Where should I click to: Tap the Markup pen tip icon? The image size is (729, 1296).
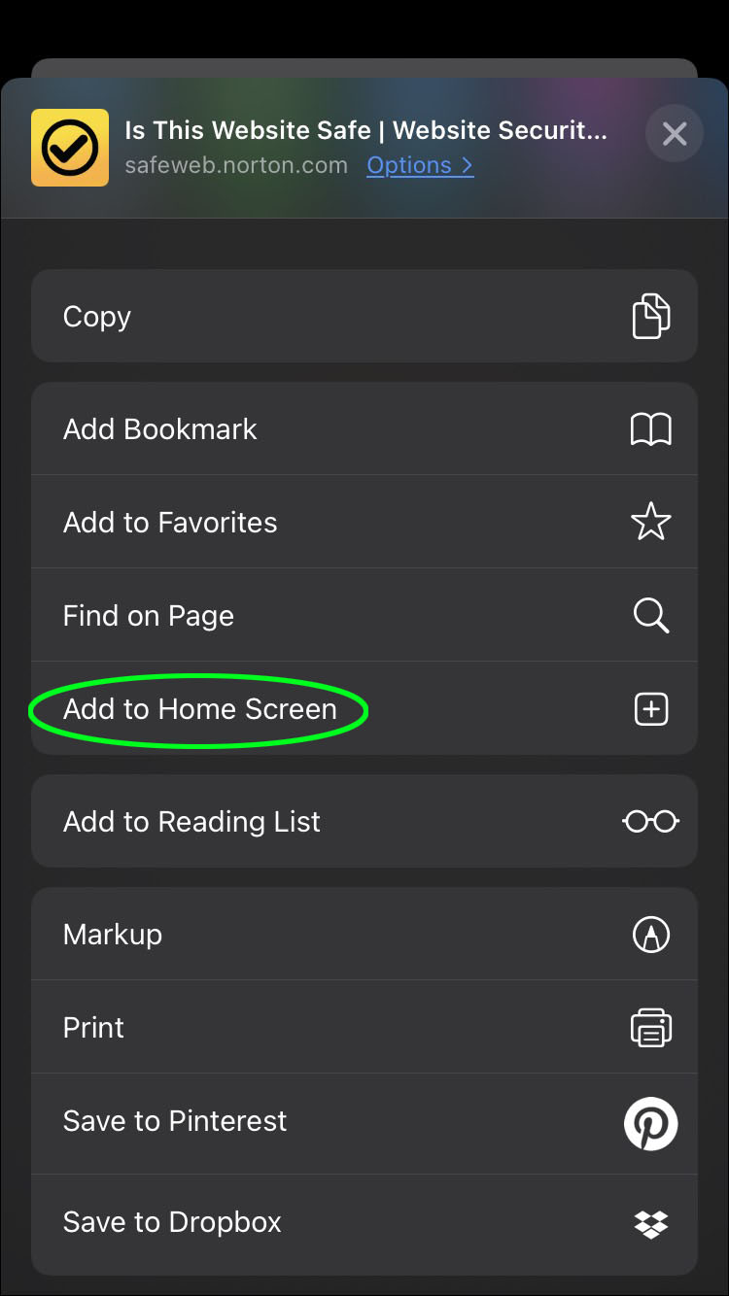point(650,934)
